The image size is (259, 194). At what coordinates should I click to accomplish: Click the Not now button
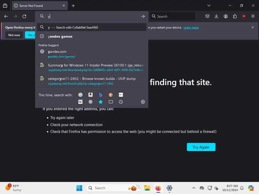(14, 35)
